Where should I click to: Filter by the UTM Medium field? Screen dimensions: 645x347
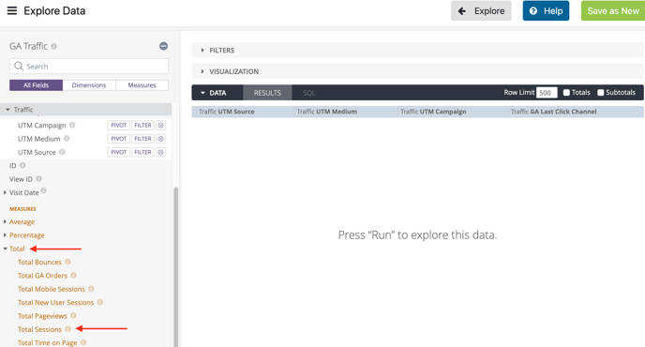142,139
